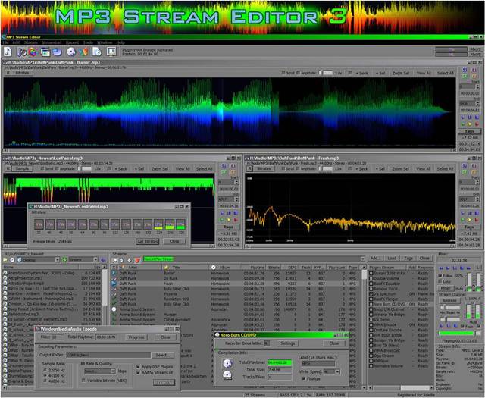This screenshot has width=485, height=398.
Task: Click the green refresh icon before Streams combo
Action: (64, 260)
